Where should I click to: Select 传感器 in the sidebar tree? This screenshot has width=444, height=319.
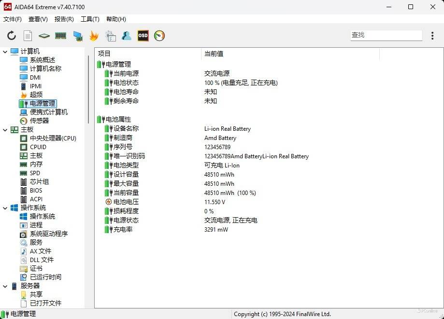point(39,121)
